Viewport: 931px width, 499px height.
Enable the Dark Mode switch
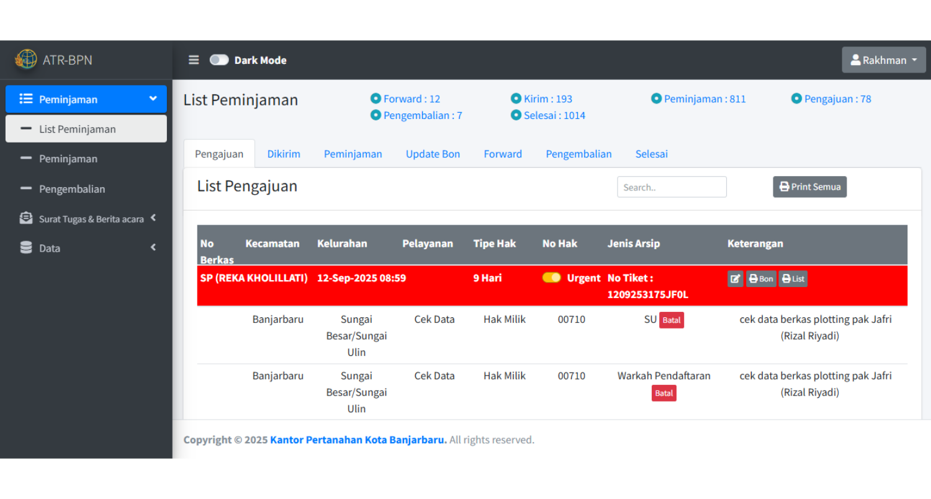[x=219, y=60]
